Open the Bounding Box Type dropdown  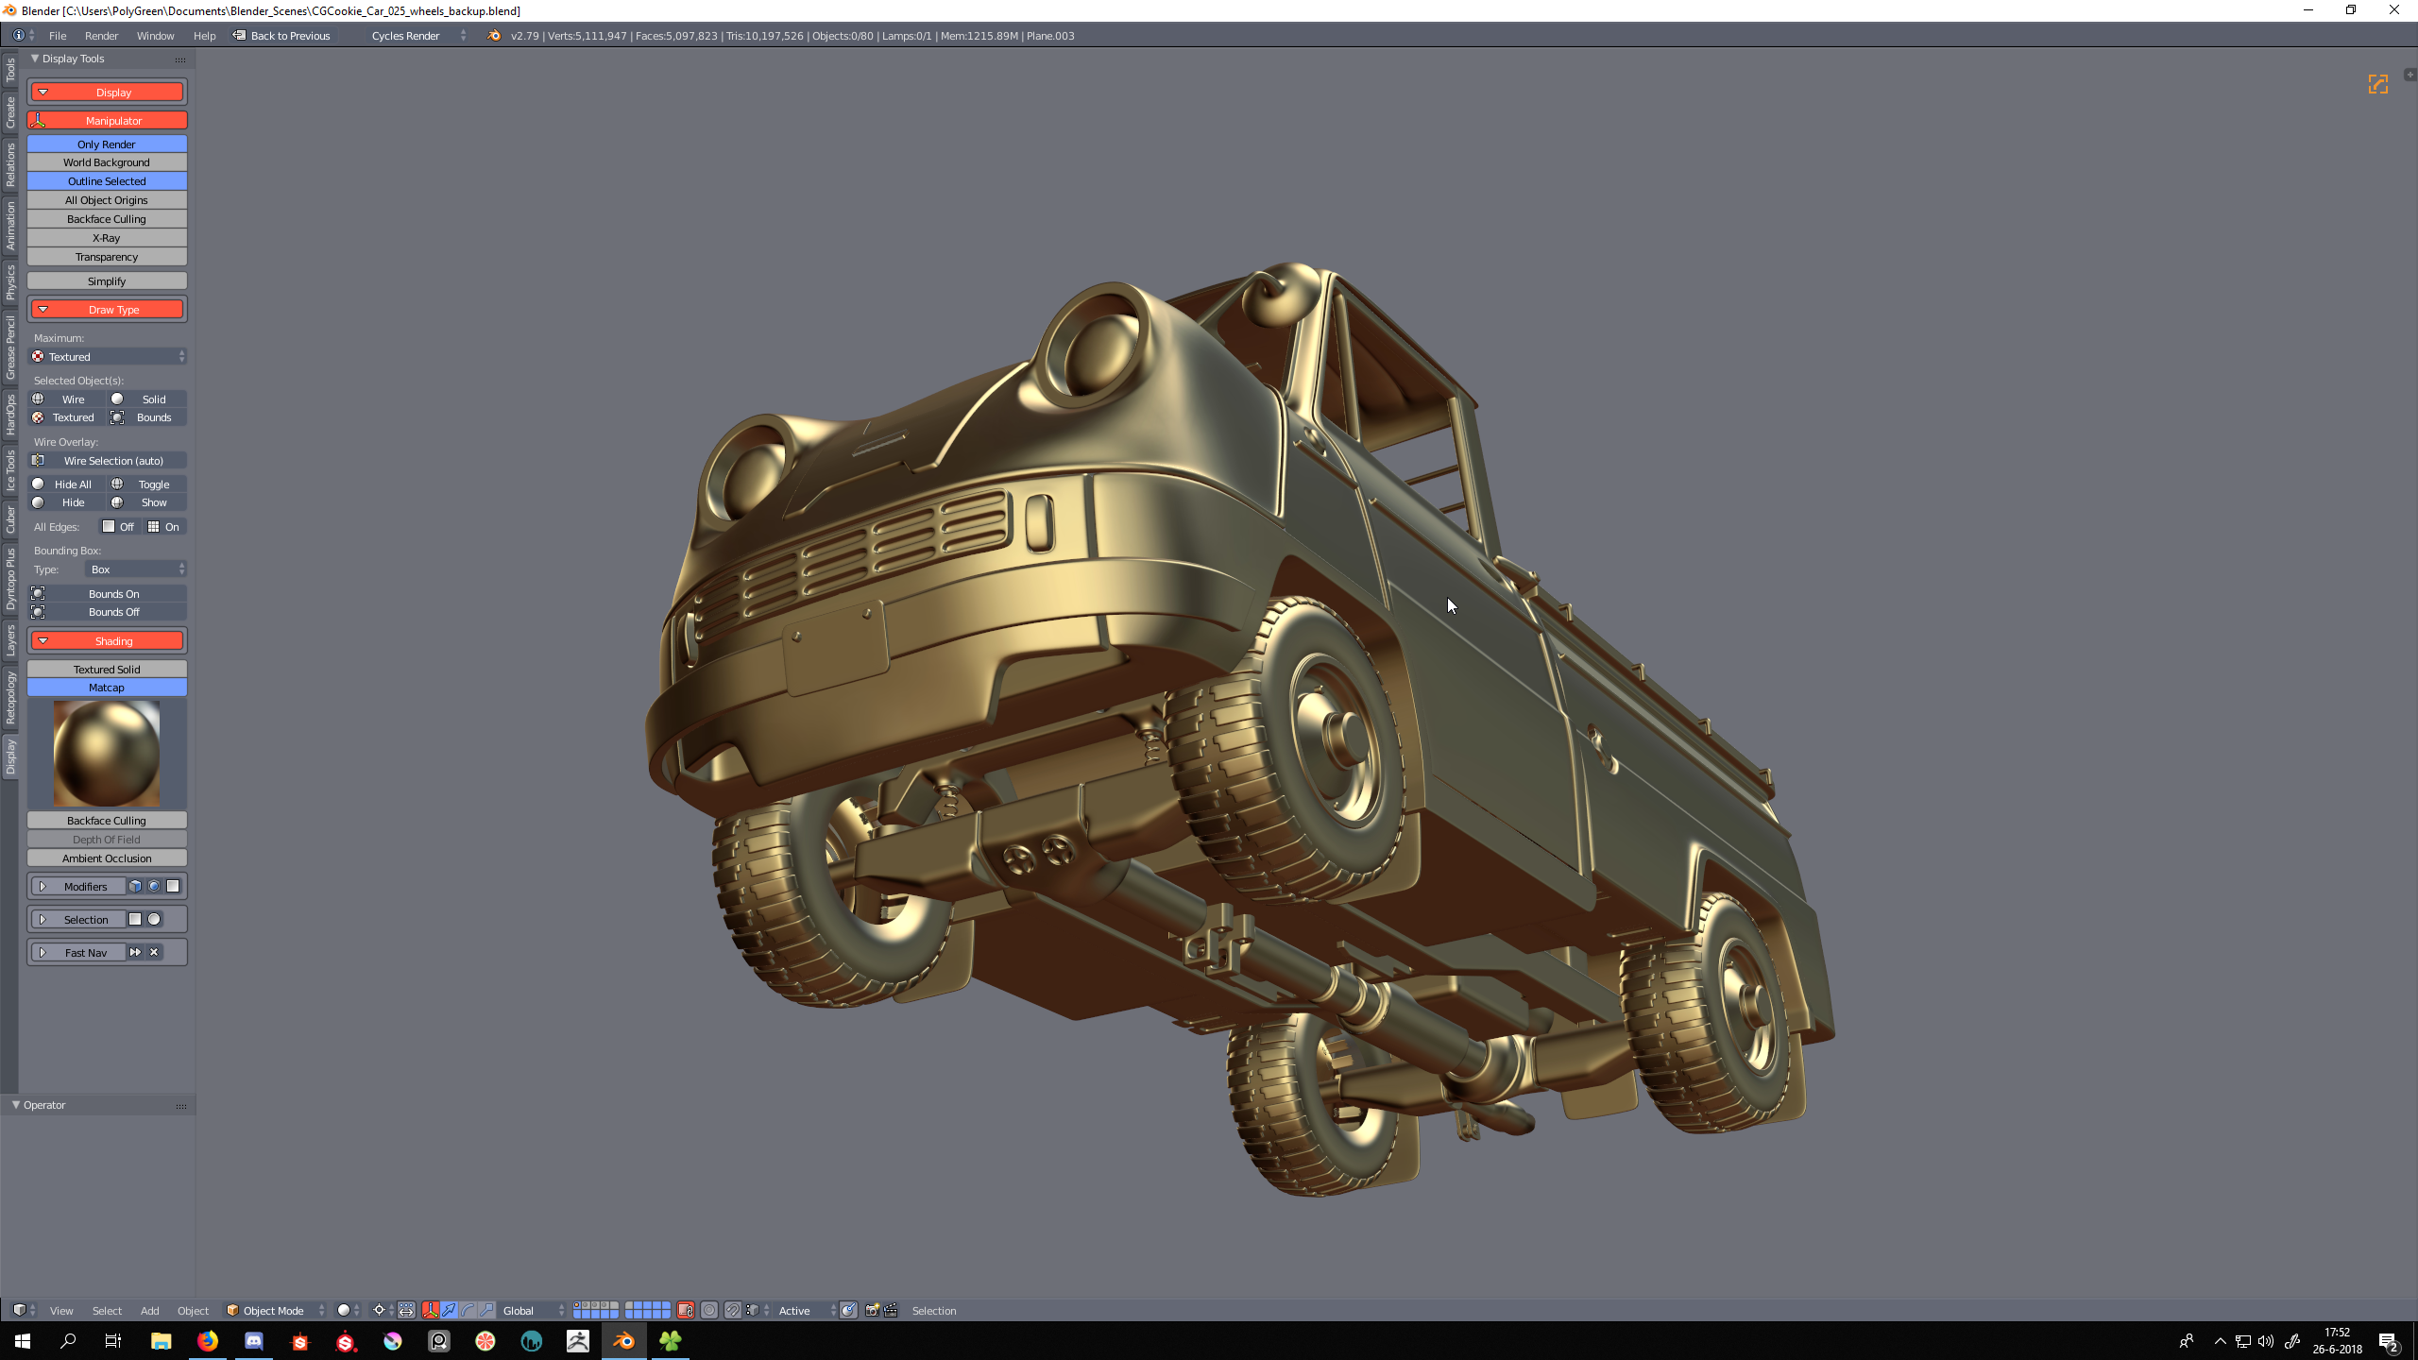136,569
